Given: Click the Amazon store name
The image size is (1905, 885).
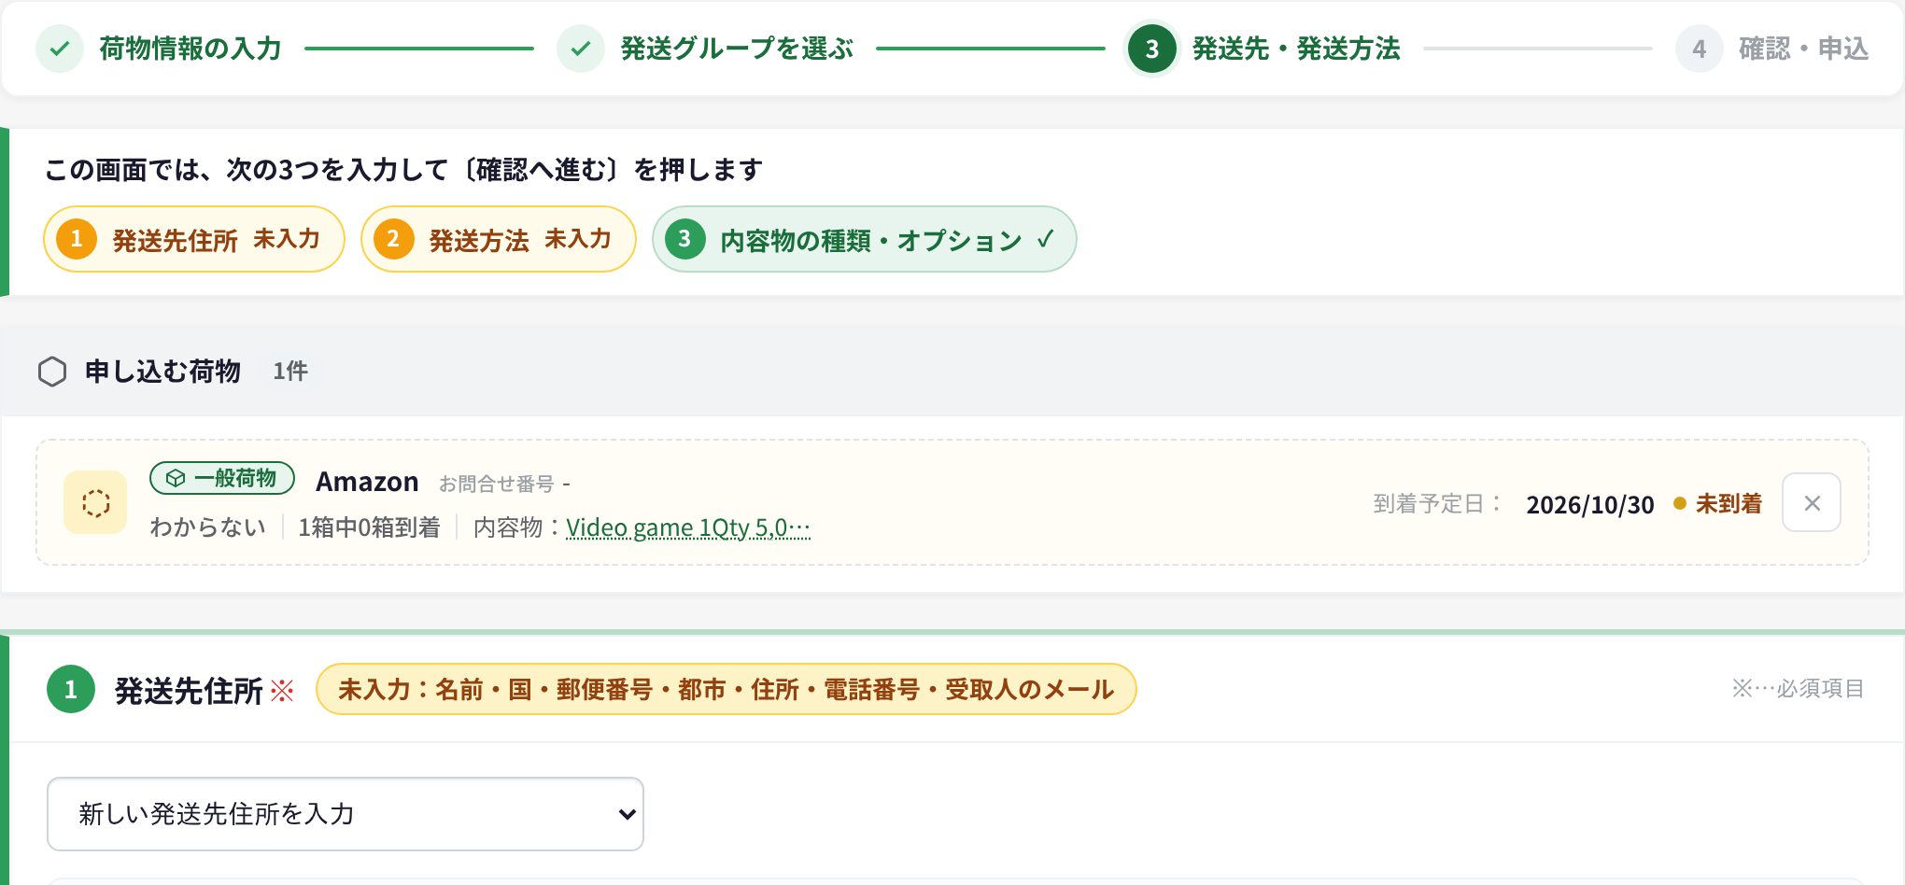Looking at the screenshot, I should [x=367, y=482].
